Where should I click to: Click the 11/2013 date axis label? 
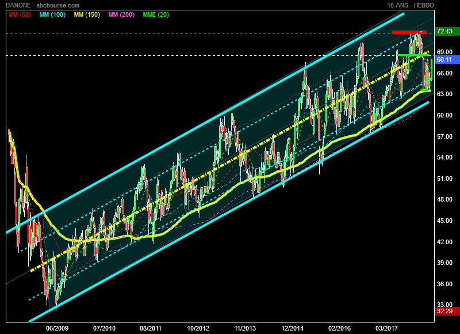[246, 328]
